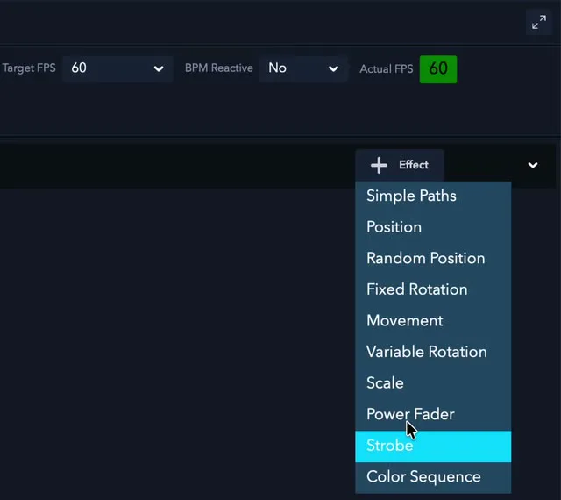Open the Target FPS dropdown

117,68
